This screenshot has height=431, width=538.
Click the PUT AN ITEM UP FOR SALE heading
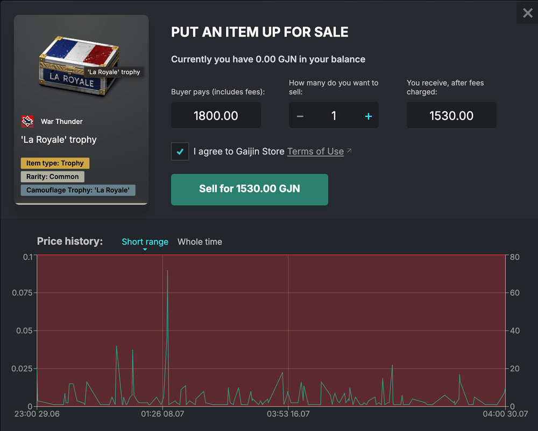coord(260,32)
